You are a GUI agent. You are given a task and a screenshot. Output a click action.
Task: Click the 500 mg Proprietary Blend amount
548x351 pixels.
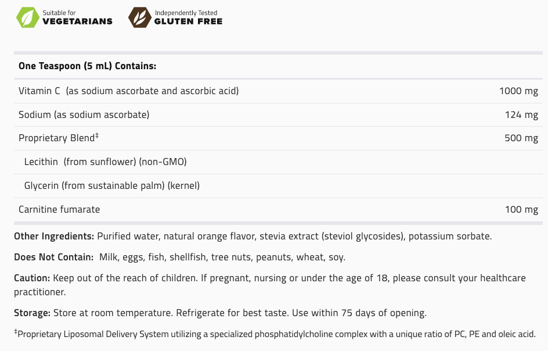(x=521, y=138)
